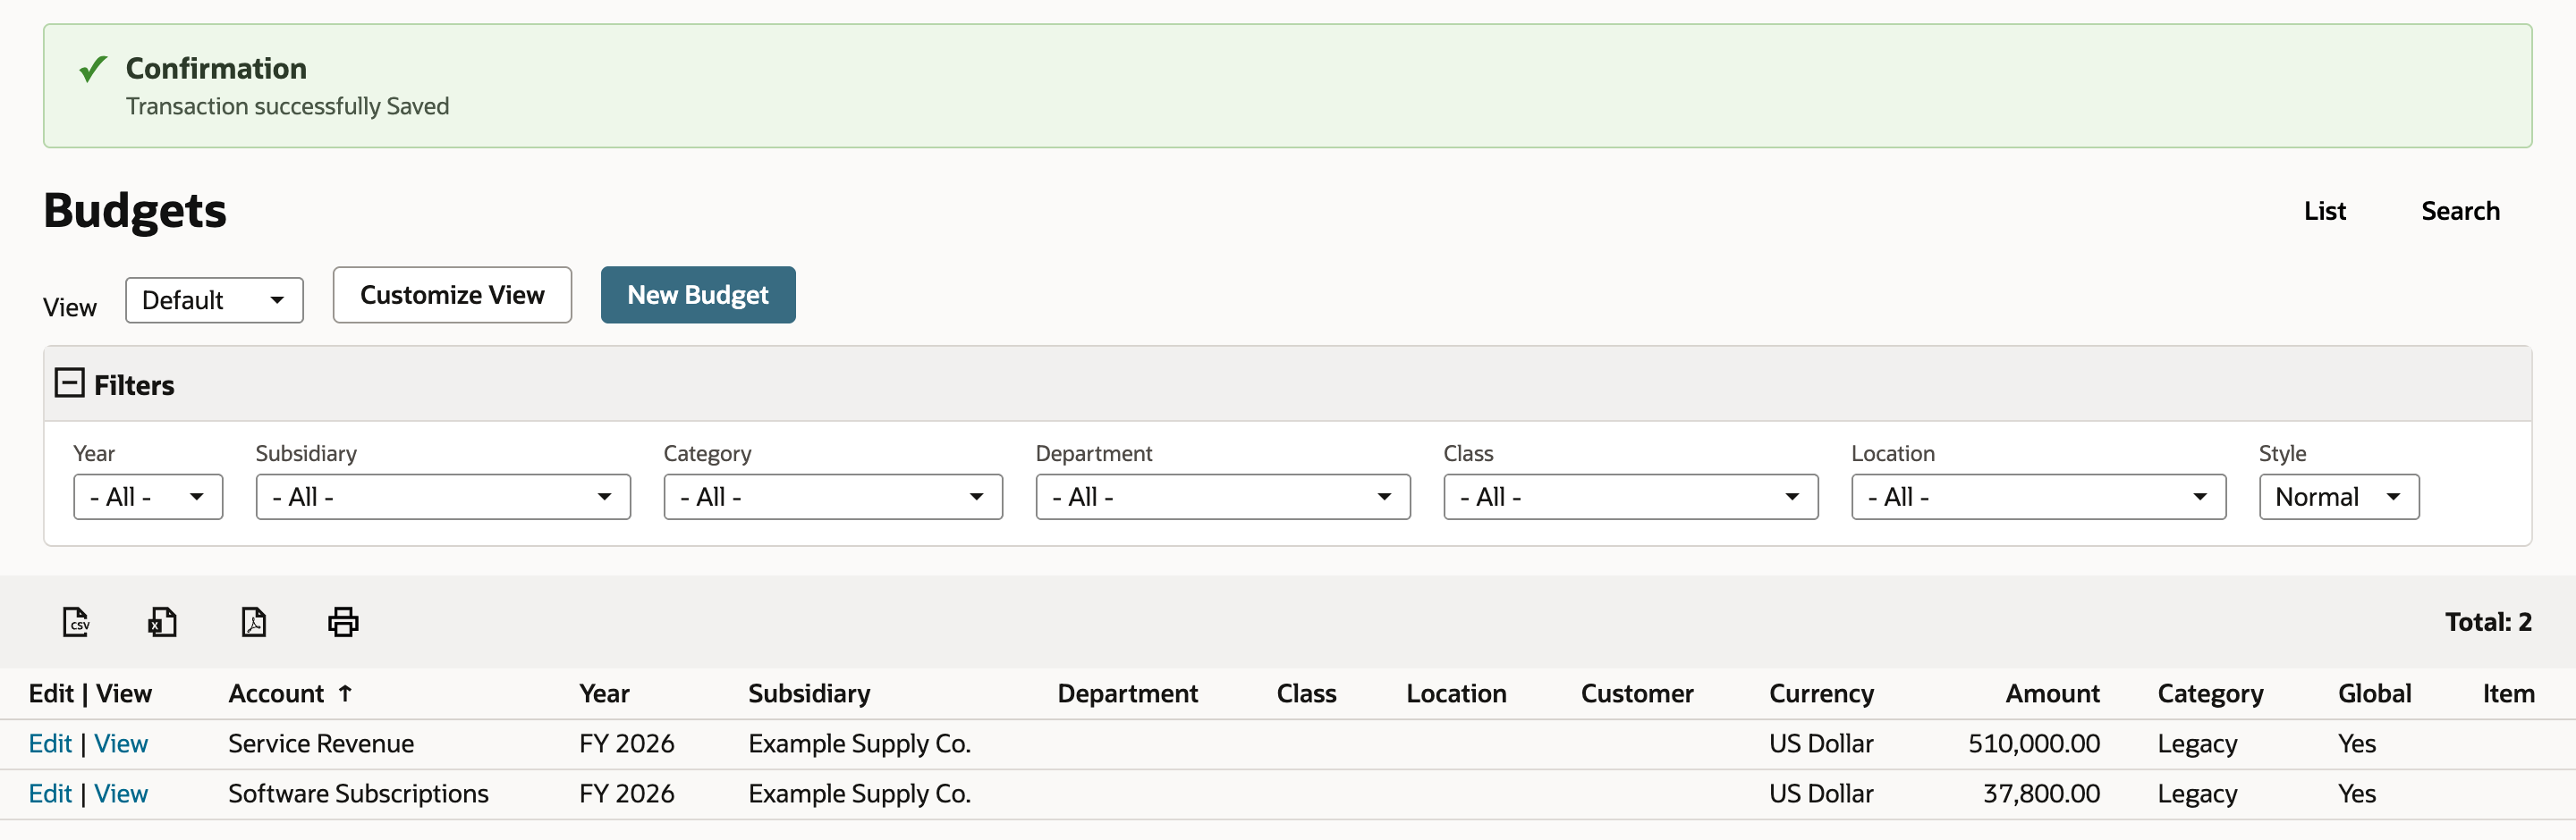Open the Category filter dropdown
The width and height of the screenshot is (2576, 840).
click(833, 497)
